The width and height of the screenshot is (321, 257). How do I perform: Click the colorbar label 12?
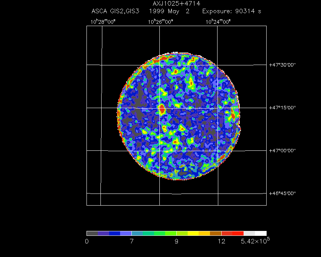coord(222,242)
